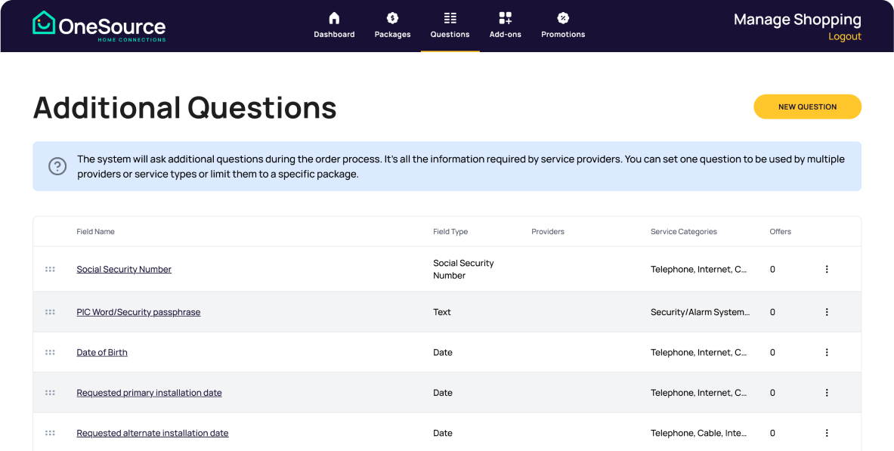Grab the drag handle beside Social Security Number
894x451 pixels.
point(50,268)
